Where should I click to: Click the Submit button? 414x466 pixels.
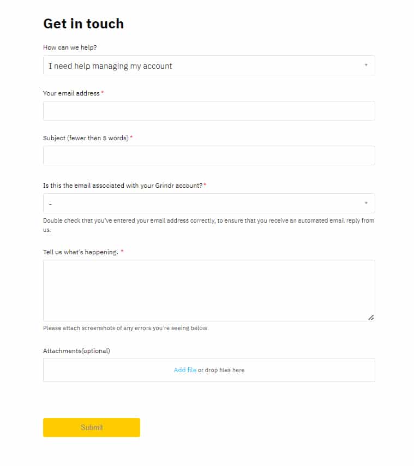click(x=91, y=427)
